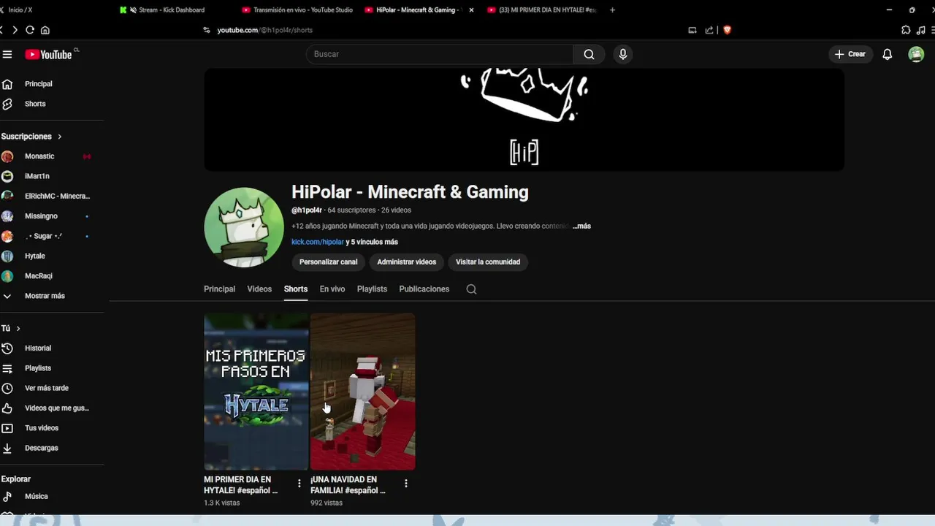935x526 pixels.
Task: Open Videos que me gustan
Action: (x=57, y=408)
